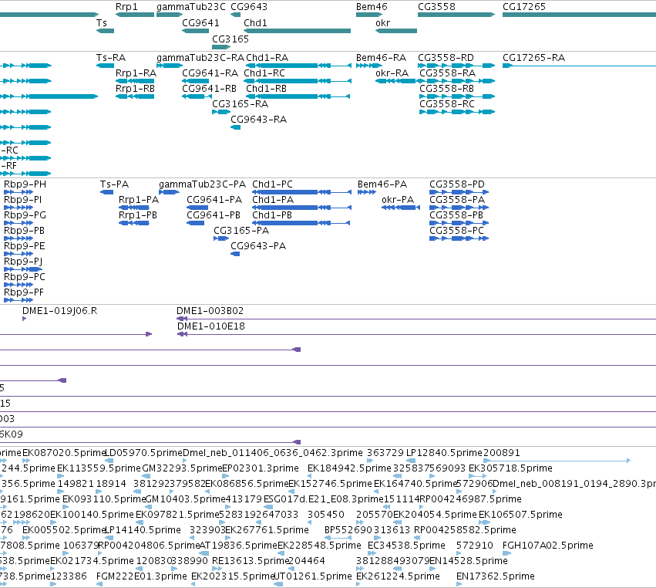This screenshot has width=656, height=588.
Task: Click the CG9643-PA protein label
Action: coord(258,246)
